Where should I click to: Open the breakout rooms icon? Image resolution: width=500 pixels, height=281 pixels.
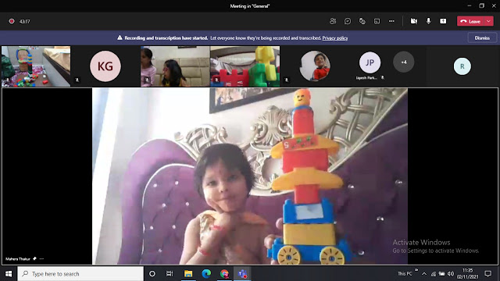coord(377,21)
